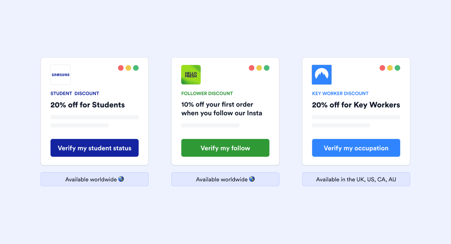Click Available worldwide badge under Samsung card
The image size is (451, 244).
coord(95,179)
